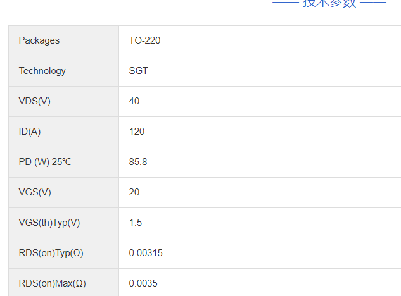401x296 pixels.
Task: Click the value 0.00315
Action: pyautogui.click(x=146, y=253)
